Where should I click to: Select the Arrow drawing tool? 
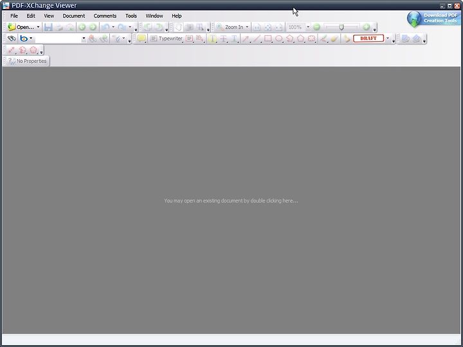pyautogui.click(x=246, y=39)
